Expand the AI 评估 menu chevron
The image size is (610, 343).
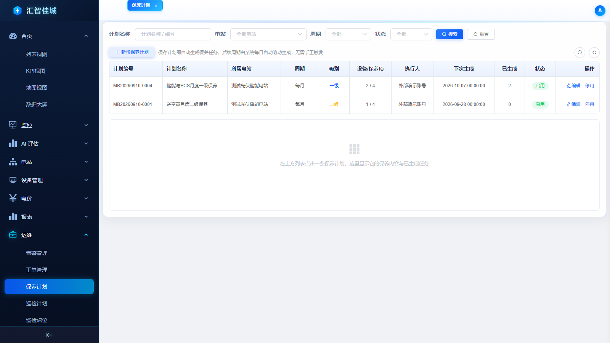(x=86, y=143)
